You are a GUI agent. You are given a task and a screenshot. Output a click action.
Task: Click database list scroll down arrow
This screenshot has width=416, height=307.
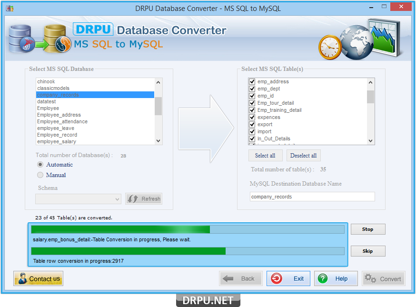[158, 141]
